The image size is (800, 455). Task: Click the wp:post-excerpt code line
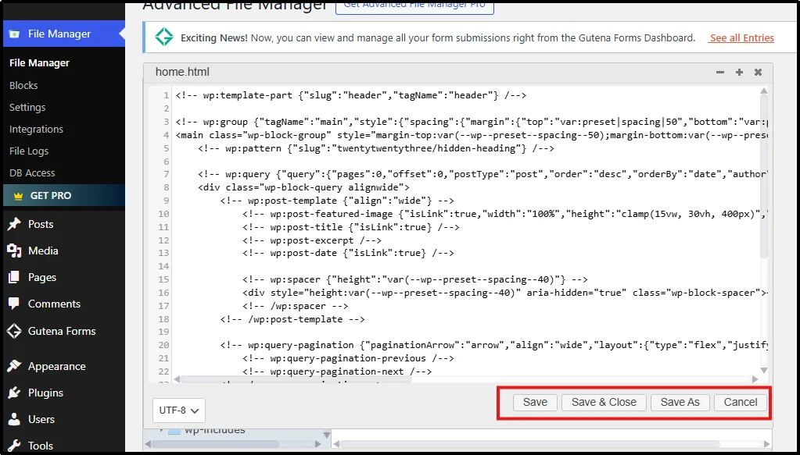click(312, 240)
